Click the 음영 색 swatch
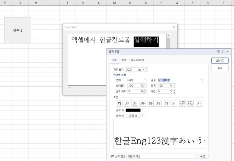Image resolution: width=234 pixels, height=161 pixels. [x=133, y=116]
